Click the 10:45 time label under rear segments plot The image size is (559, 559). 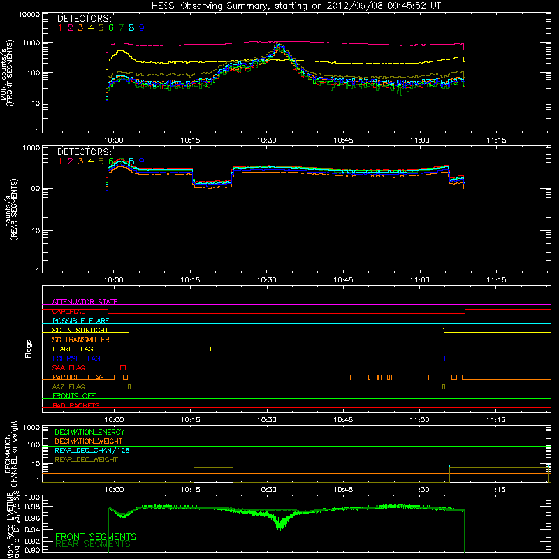(x=343, y=280)
